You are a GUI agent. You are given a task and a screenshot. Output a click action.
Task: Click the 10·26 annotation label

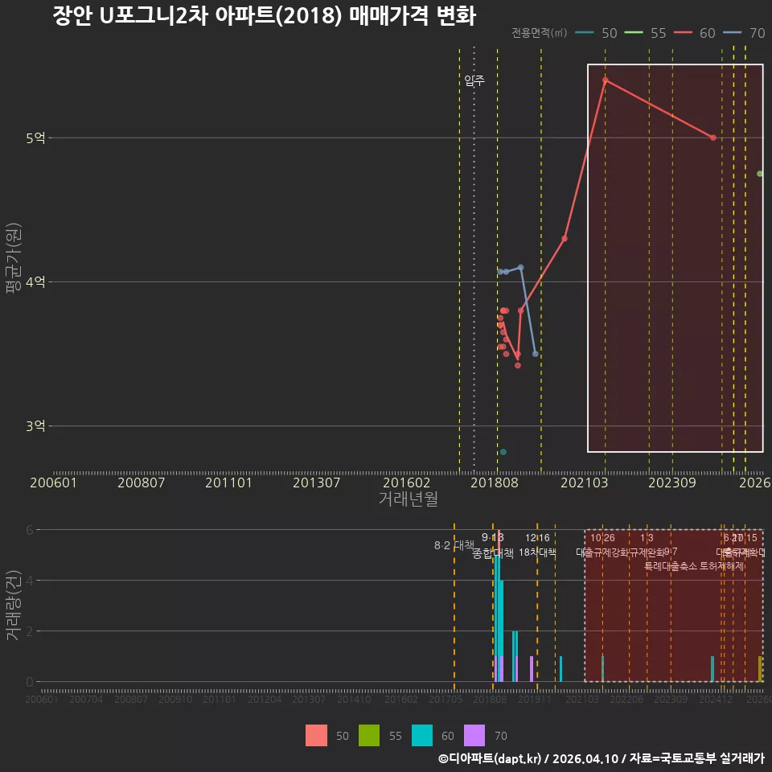pyautogui.click(x=602, y=538)
